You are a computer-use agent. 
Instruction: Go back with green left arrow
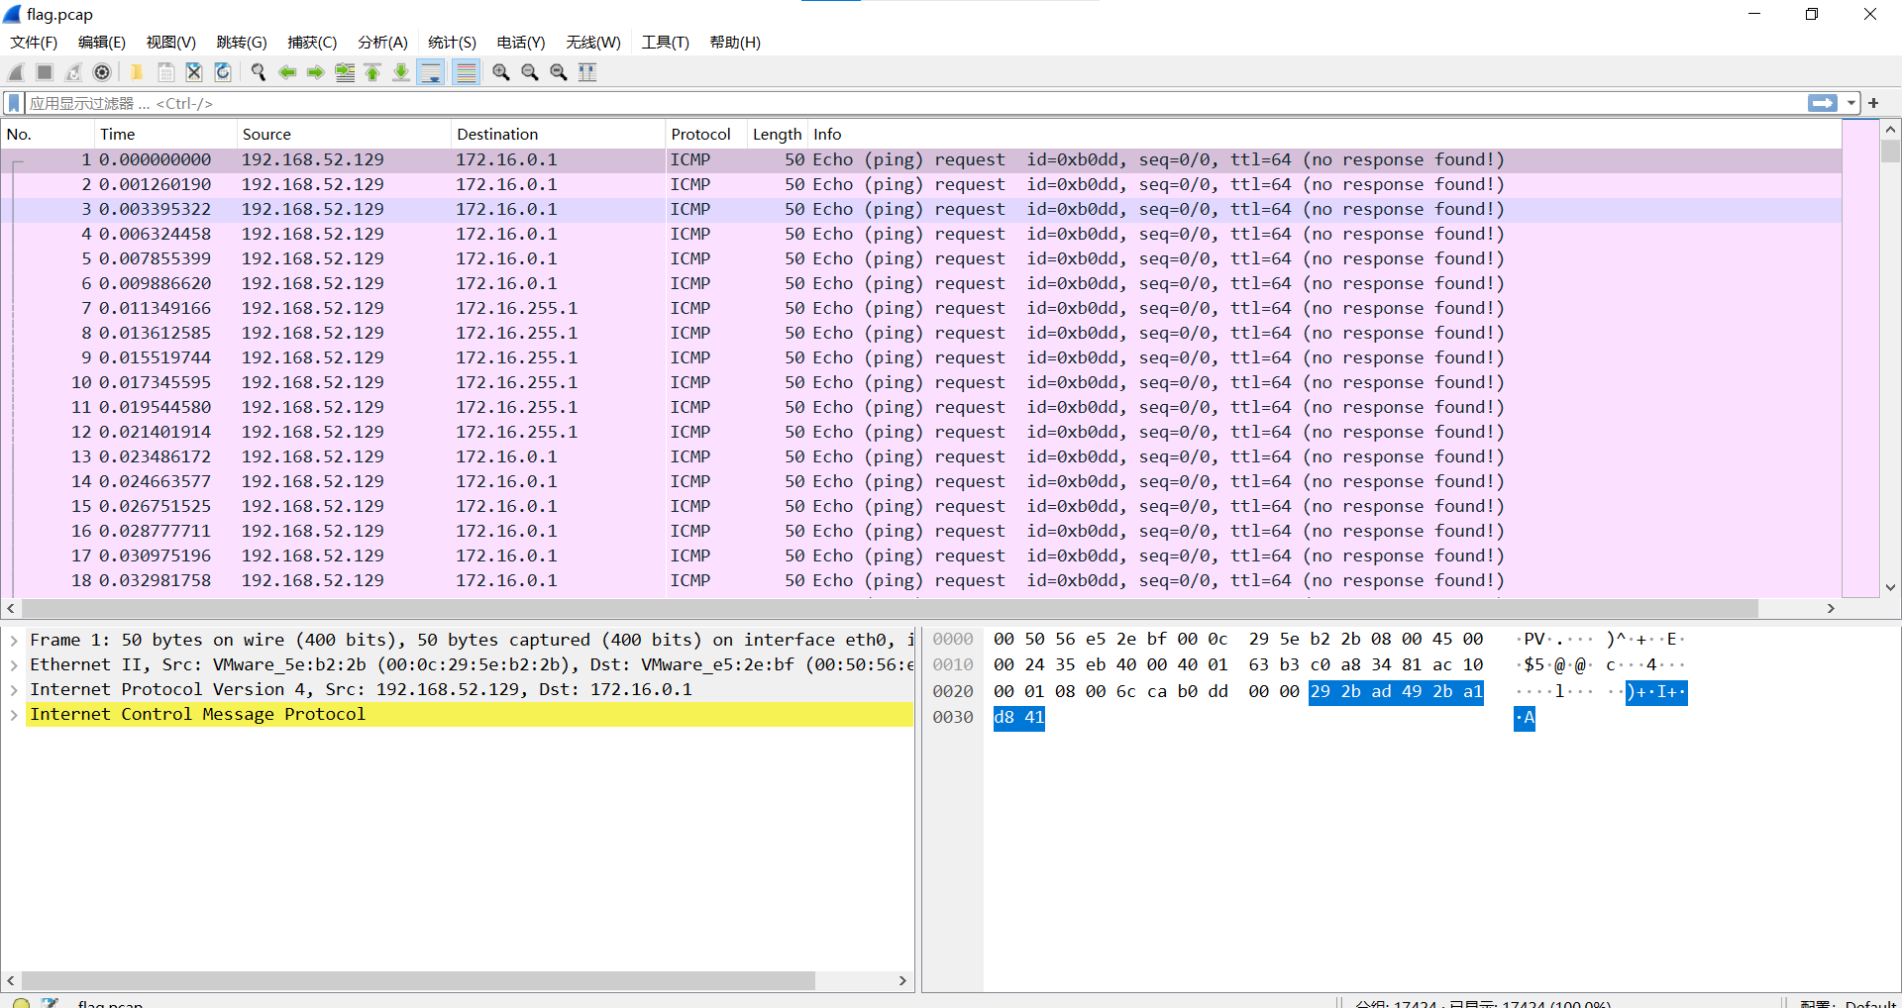click(287, 72)
